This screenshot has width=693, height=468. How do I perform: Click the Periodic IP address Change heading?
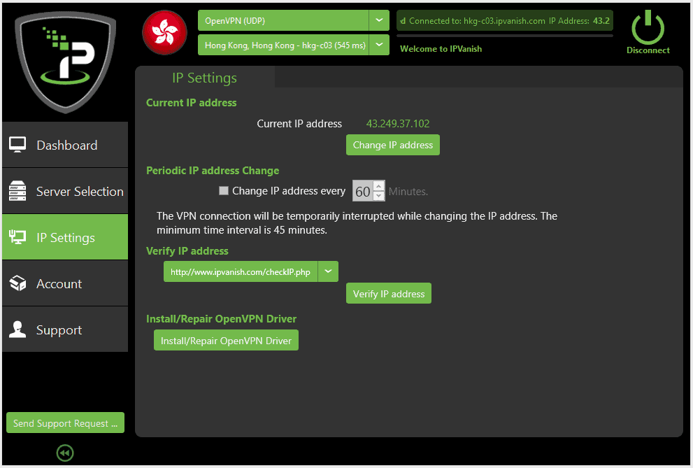[x=213, y=171]
